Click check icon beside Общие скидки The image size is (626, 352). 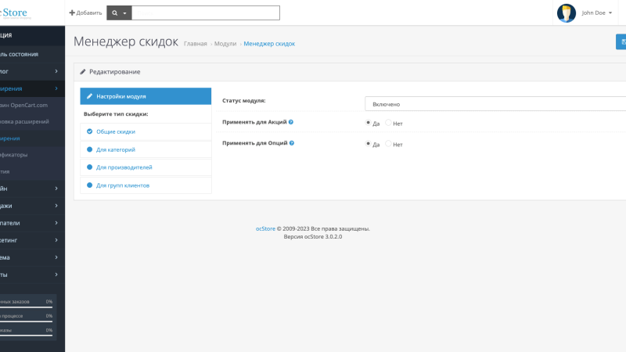(89, 131)
